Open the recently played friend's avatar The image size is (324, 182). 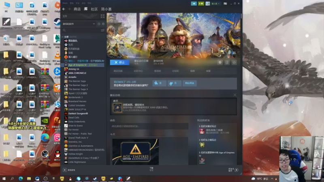tap(202, 131)
